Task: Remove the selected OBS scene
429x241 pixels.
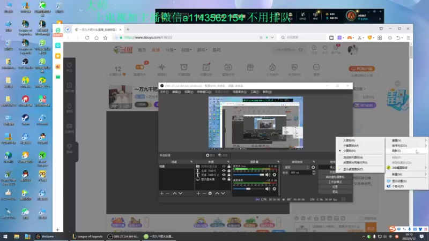Action: pos(168,193)
